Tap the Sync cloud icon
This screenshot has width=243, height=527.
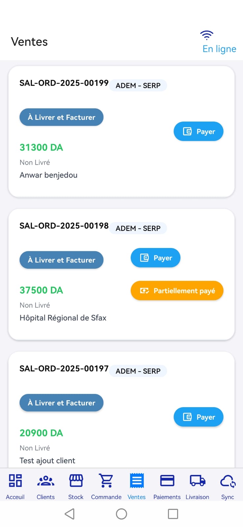tap(228, 481)
